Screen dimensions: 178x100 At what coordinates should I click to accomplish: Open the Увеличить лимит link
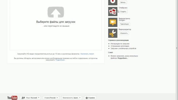pyautogui.click(x=87, y=54)
